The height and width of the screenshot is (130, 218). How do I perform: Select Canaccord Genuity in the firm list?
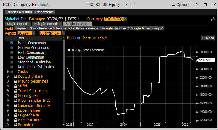point(34,105)
